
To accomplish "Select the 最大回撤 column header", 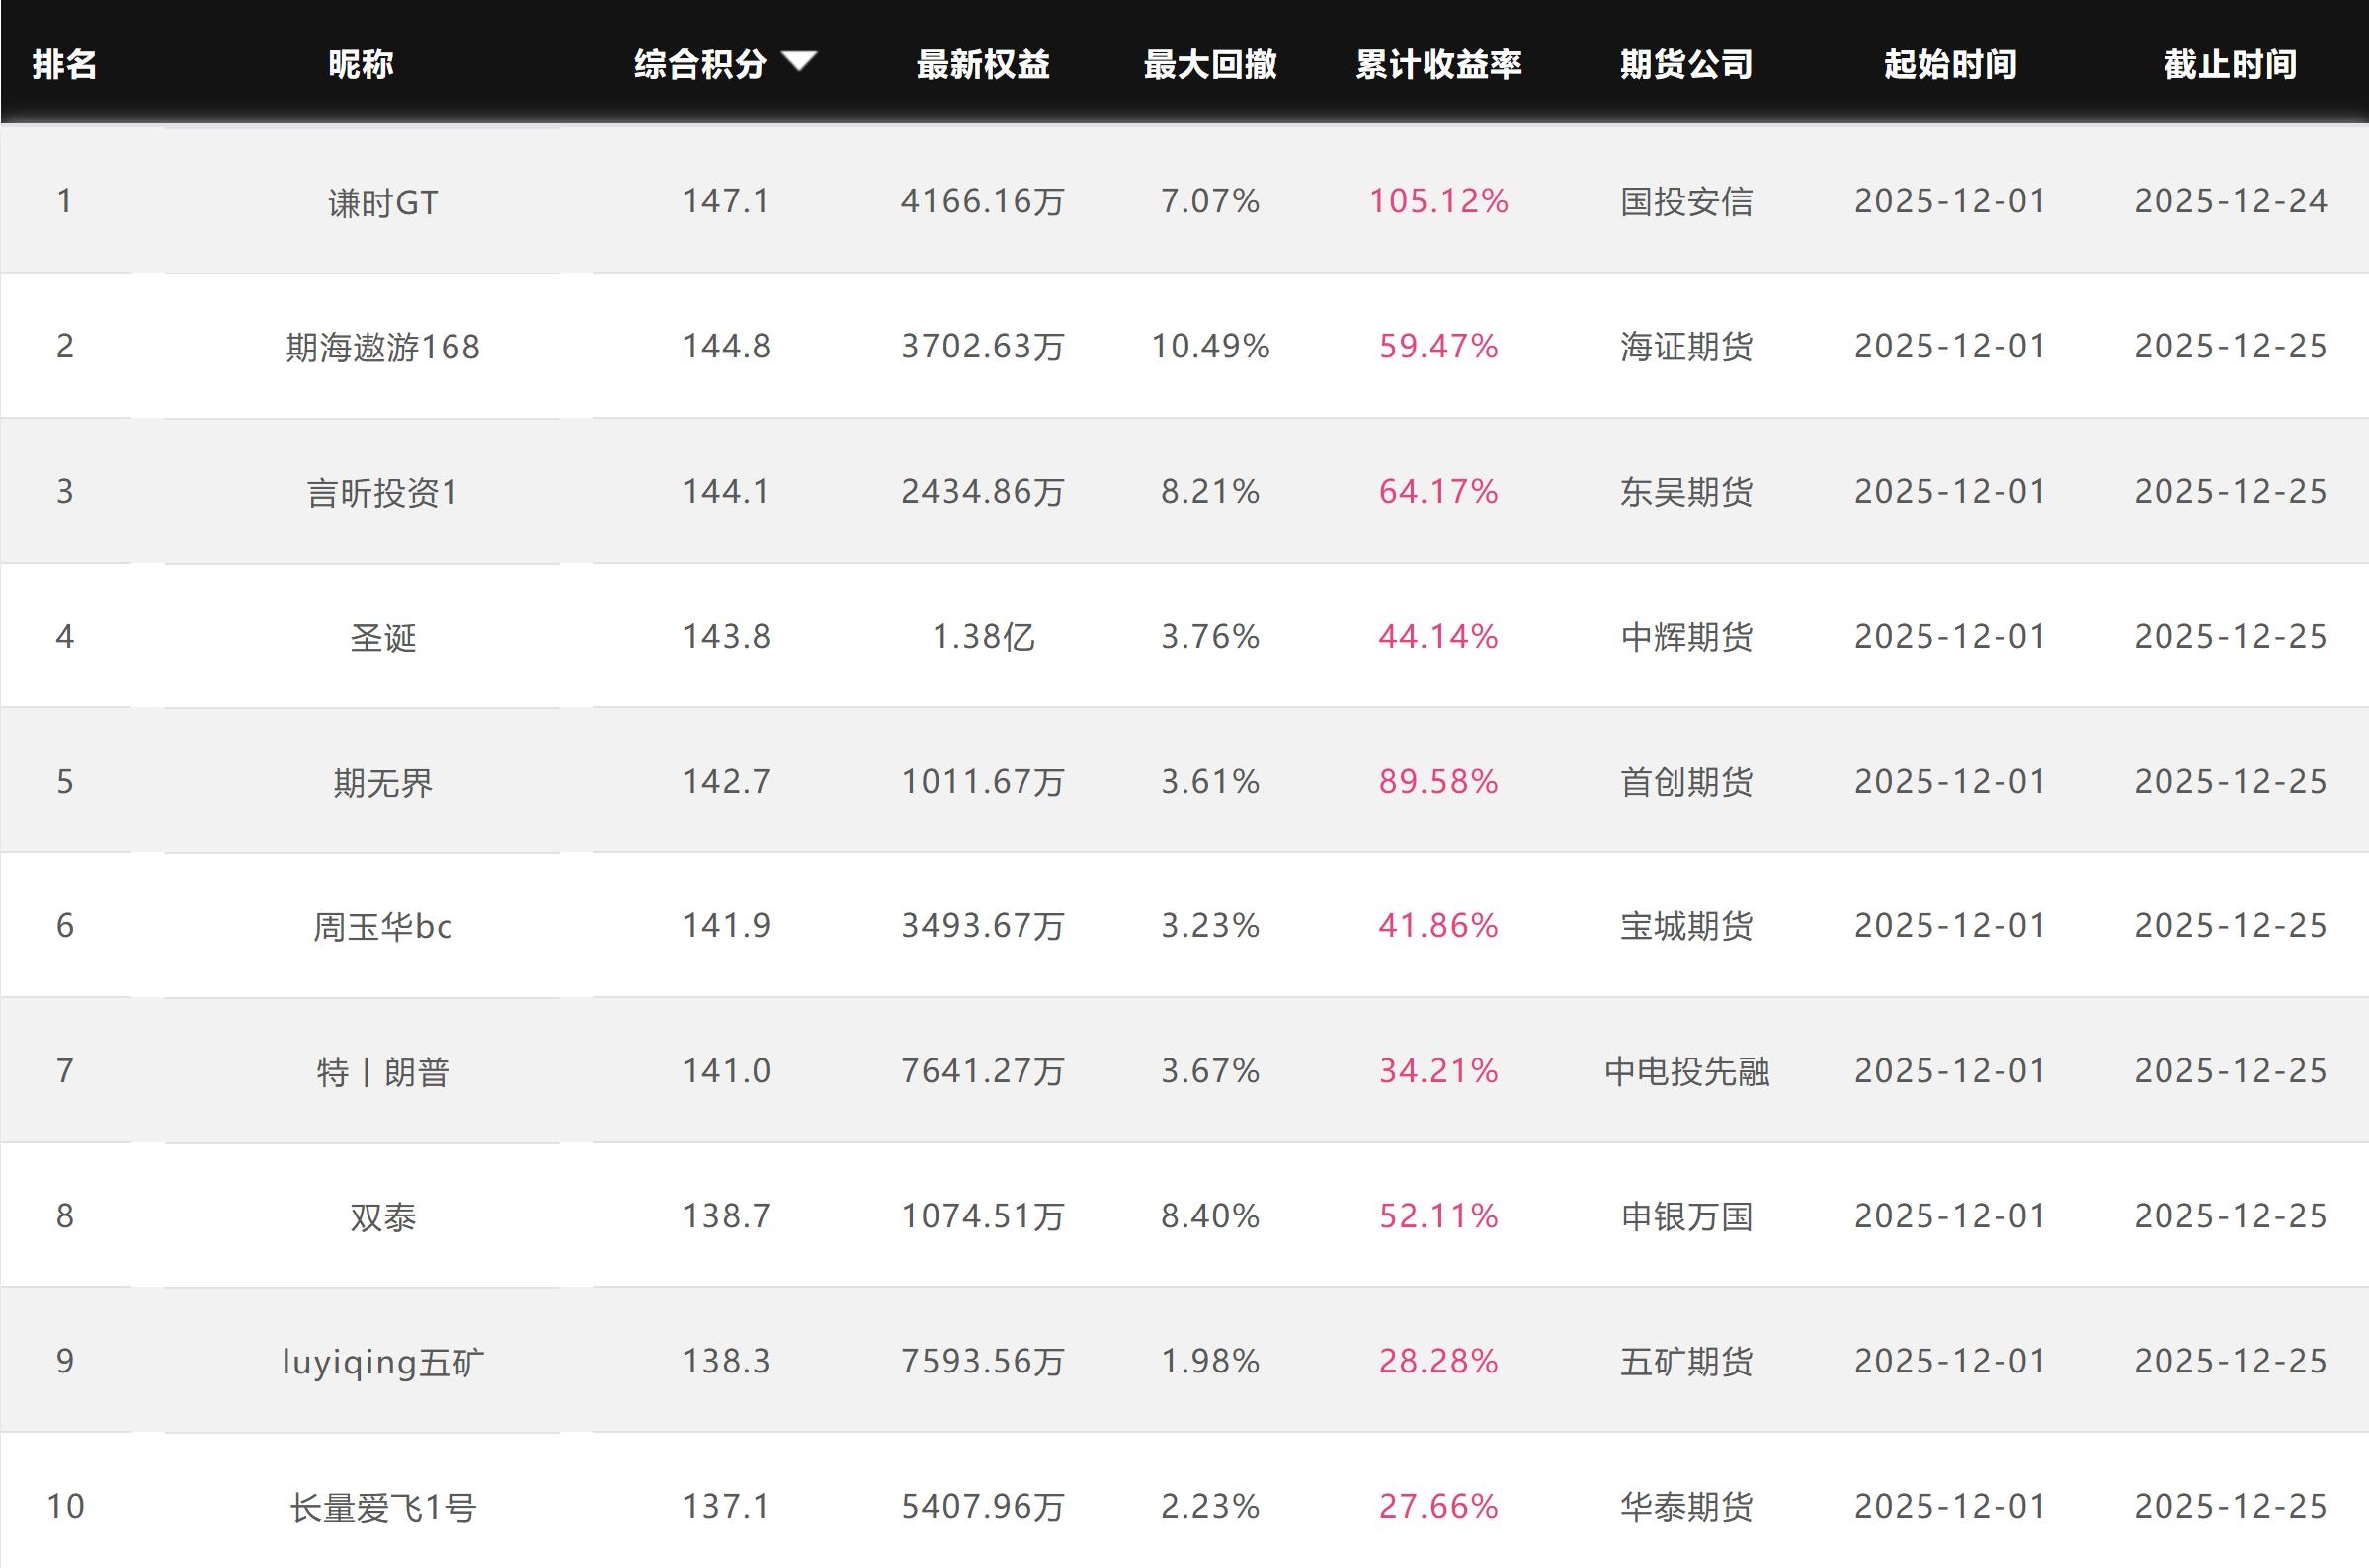I will click(1209, 65).
